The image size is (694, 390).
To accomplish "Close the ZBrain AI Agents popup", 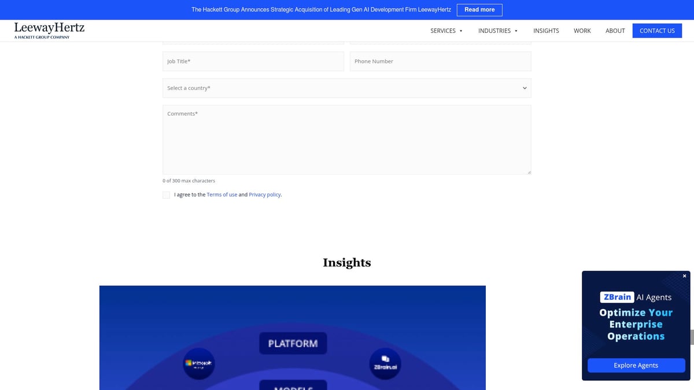I will click(684, 276).
